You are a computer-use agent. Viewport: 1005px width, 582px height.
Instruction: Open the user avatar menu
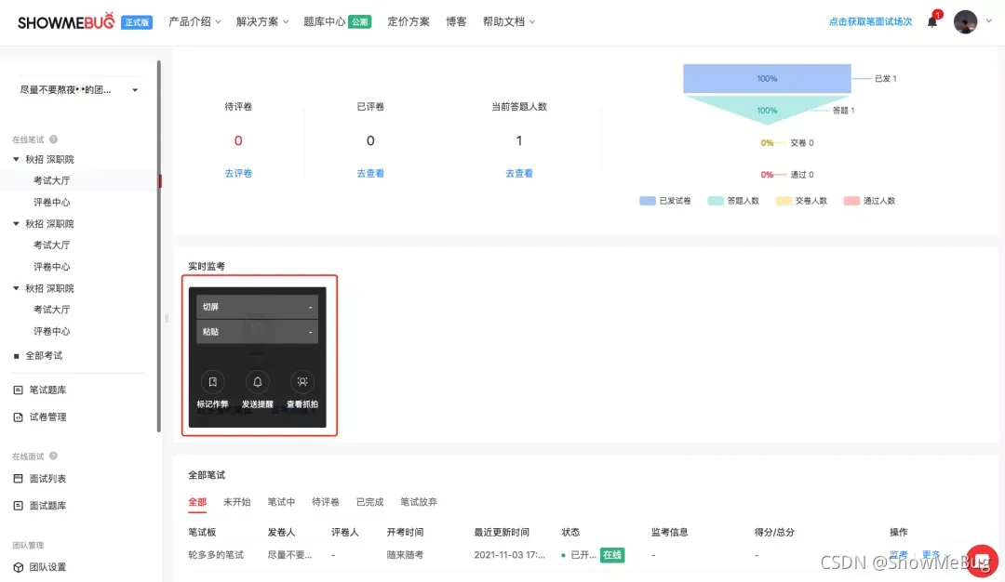(x=965, y=21)
